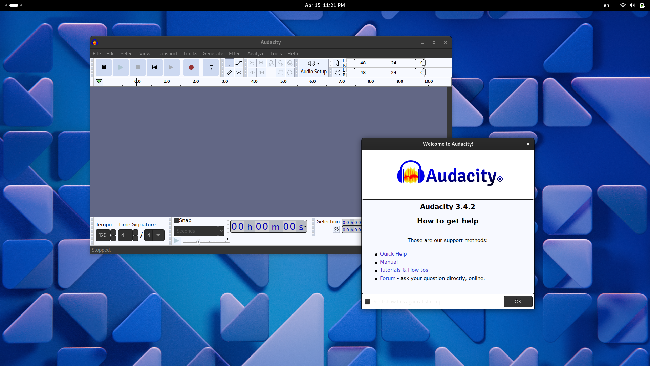Open the Wi-Fi network indicator

pyautogui.click(x=623, y=5)
